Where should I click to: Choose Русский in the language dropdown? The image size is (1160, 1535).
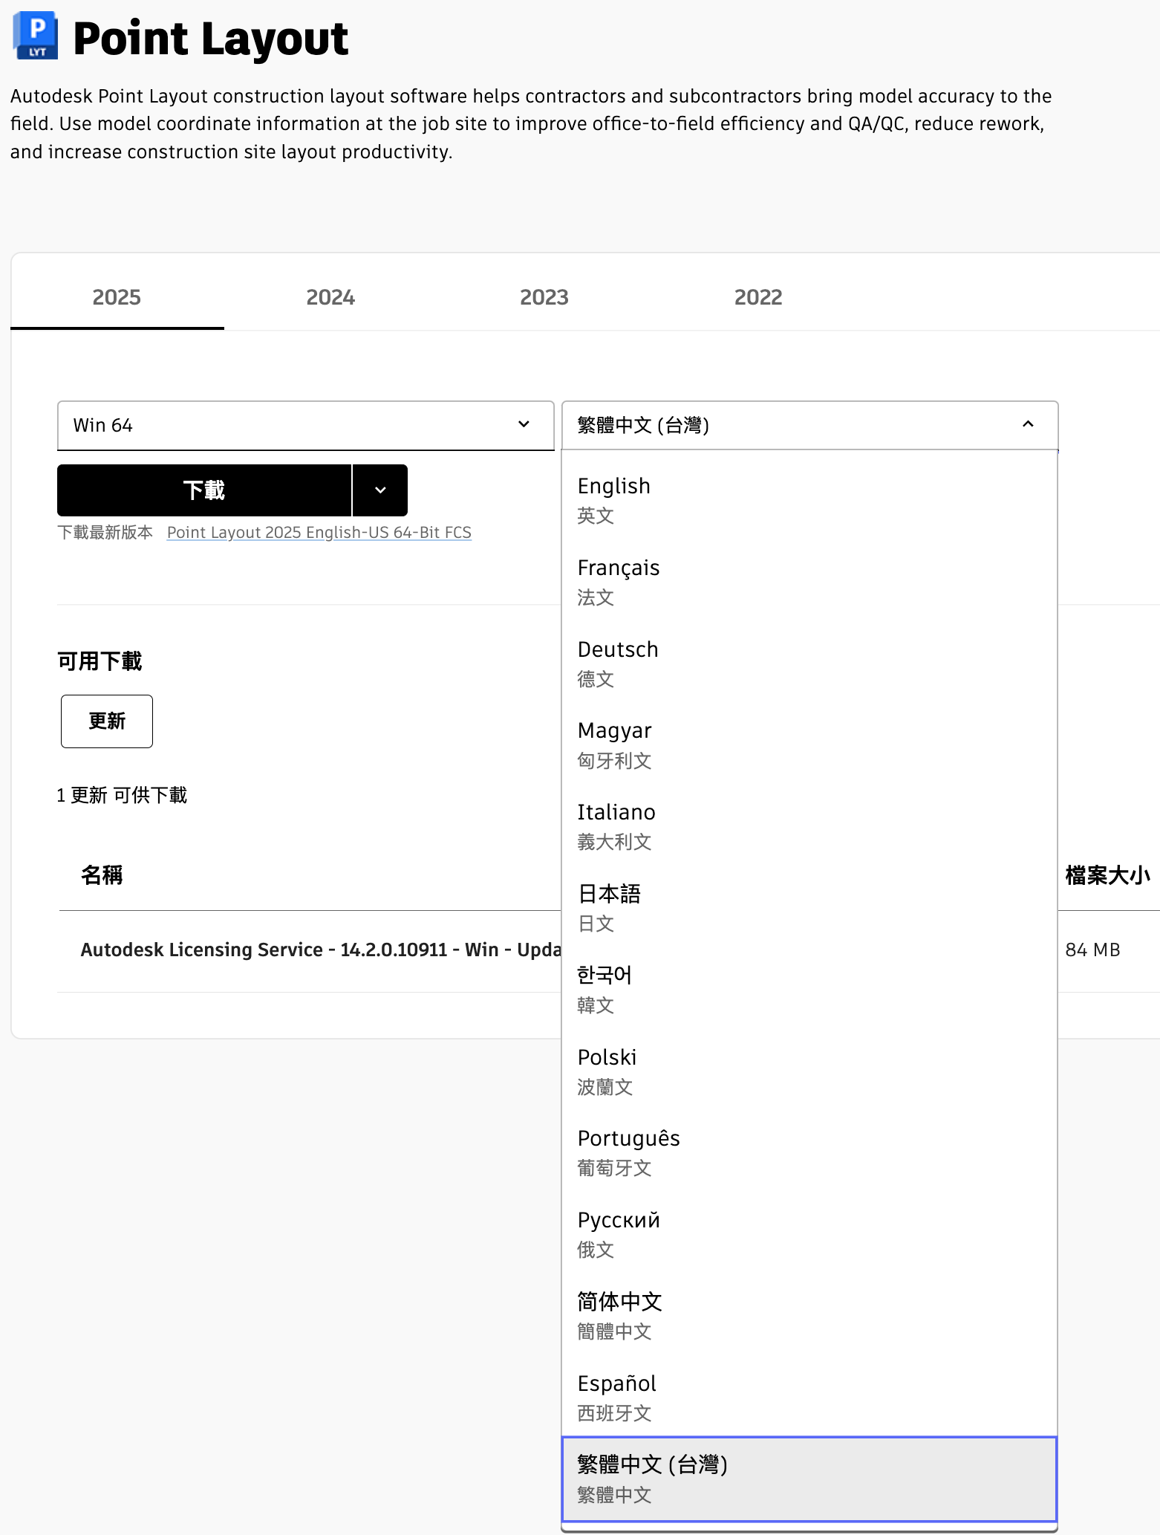[x=809, y=1233]
